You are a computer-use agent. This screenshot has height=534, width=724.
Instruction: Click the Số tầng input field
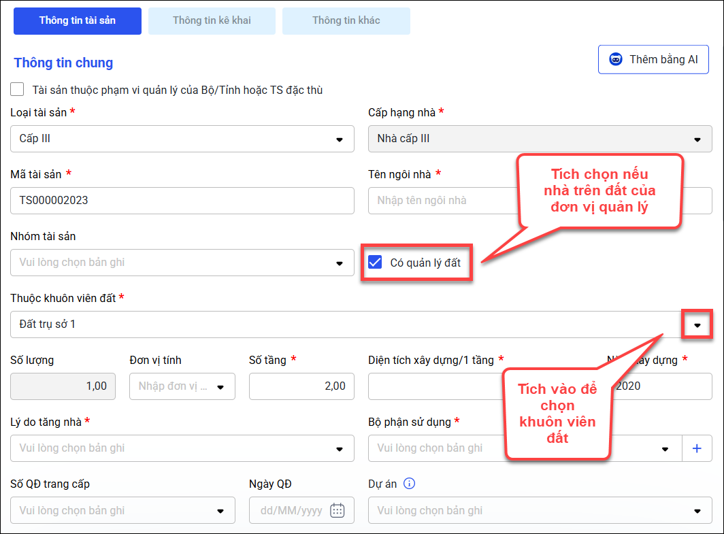click(x=301, y=386)
